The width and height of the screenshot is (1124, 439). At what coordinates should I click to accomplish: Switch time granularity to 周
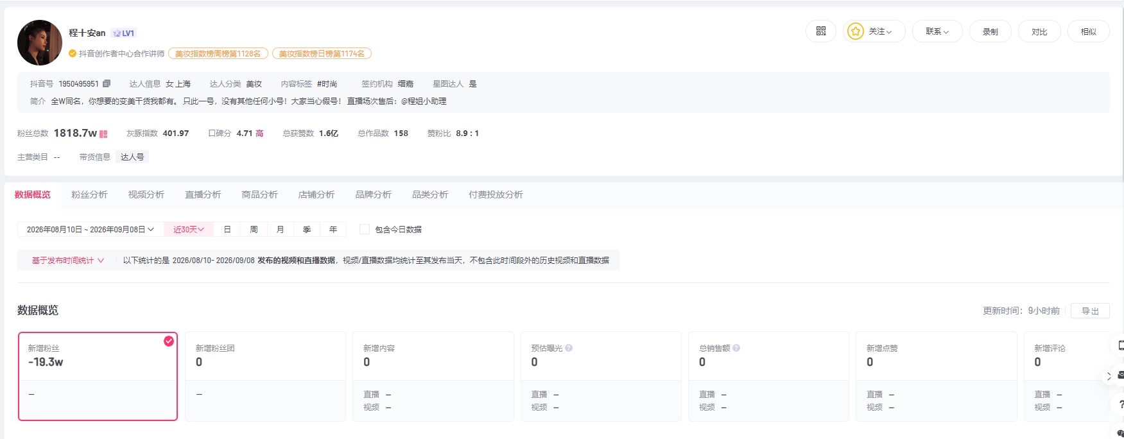pos(254,229)
